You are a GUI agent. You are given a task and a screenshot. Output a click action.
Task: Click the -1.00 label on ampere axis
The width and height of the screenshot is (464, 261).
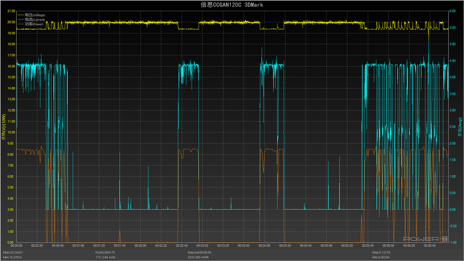[x=453, y=242]
